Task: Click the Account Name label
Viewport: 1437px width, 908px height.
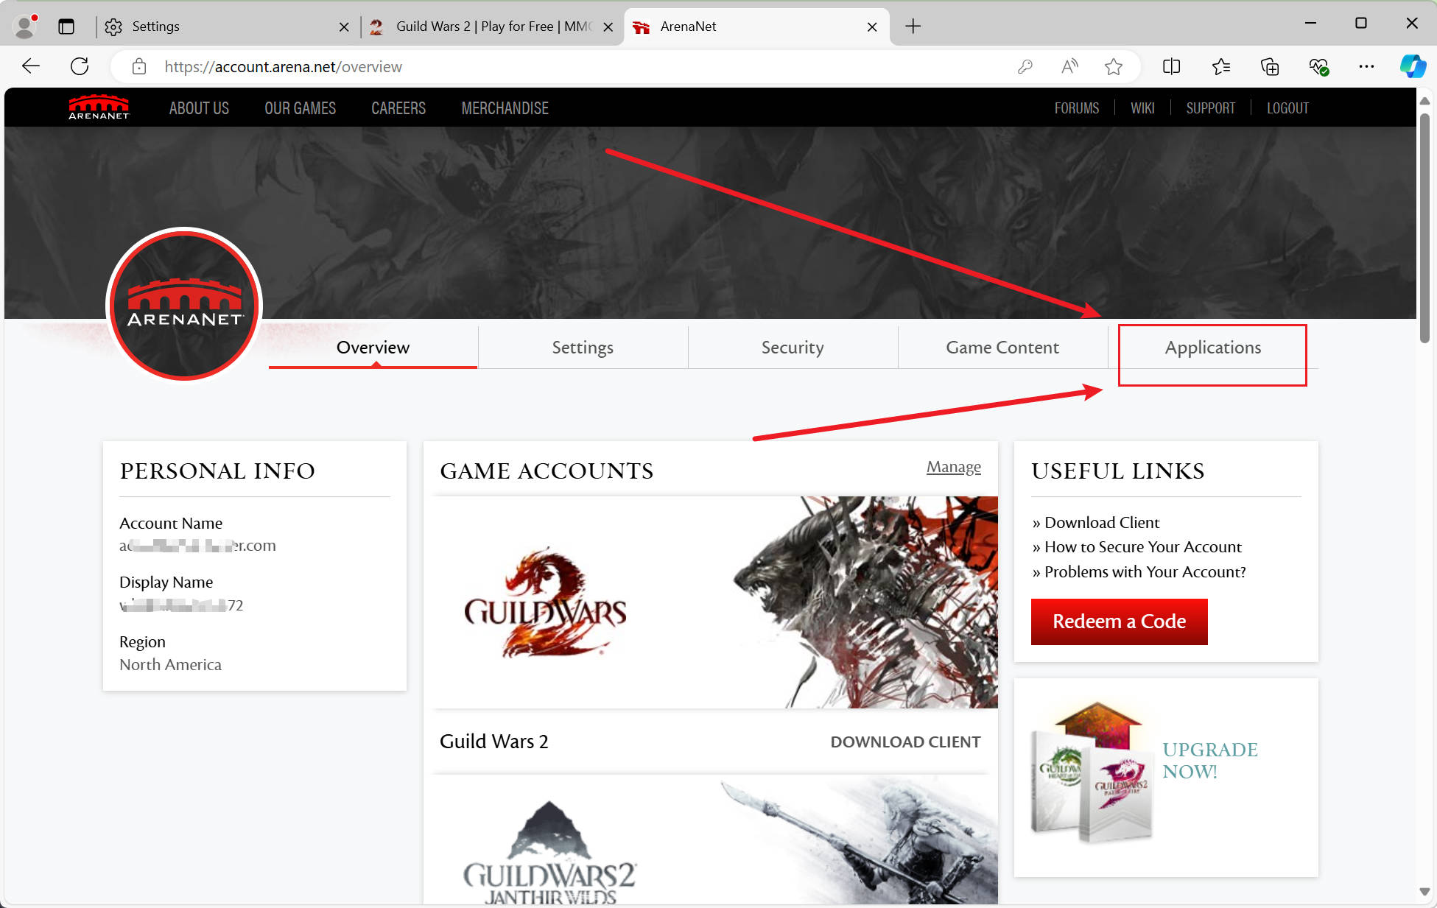Action: click(171, 523)
